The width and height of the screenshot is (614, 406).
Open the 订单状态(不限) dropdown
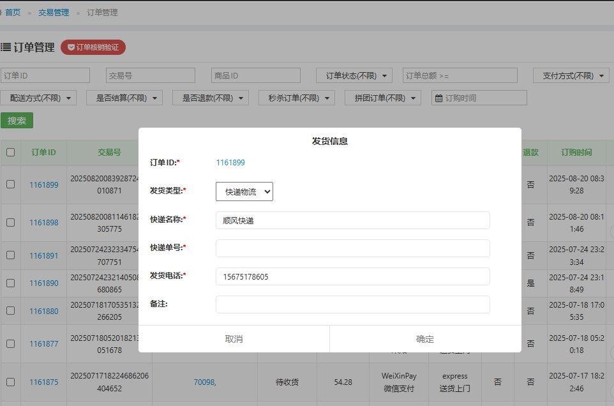(x=354, y=75)
